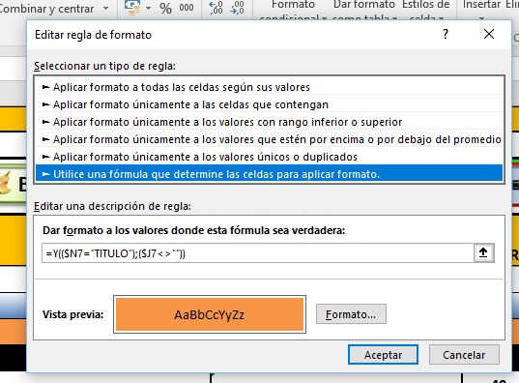The height and width of the screenshot is (383, 519).
Task: Click 'Dar formato a los valores donde esta fórmula sea verdadera' text
Action: 193,230
